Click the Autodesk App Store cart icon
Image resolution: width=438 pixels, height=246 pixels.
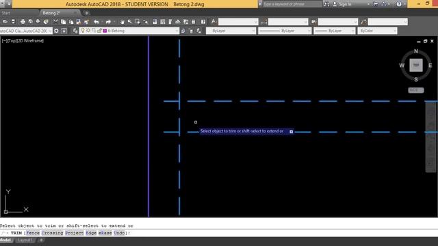pyautogui.click(x=376, y=4)
